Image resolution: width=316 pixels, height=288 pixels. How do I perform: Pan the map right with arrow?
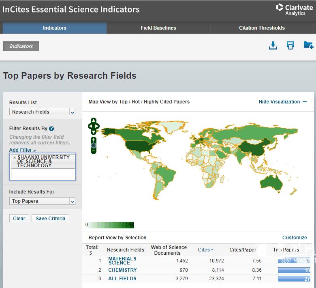click(98, 126)
